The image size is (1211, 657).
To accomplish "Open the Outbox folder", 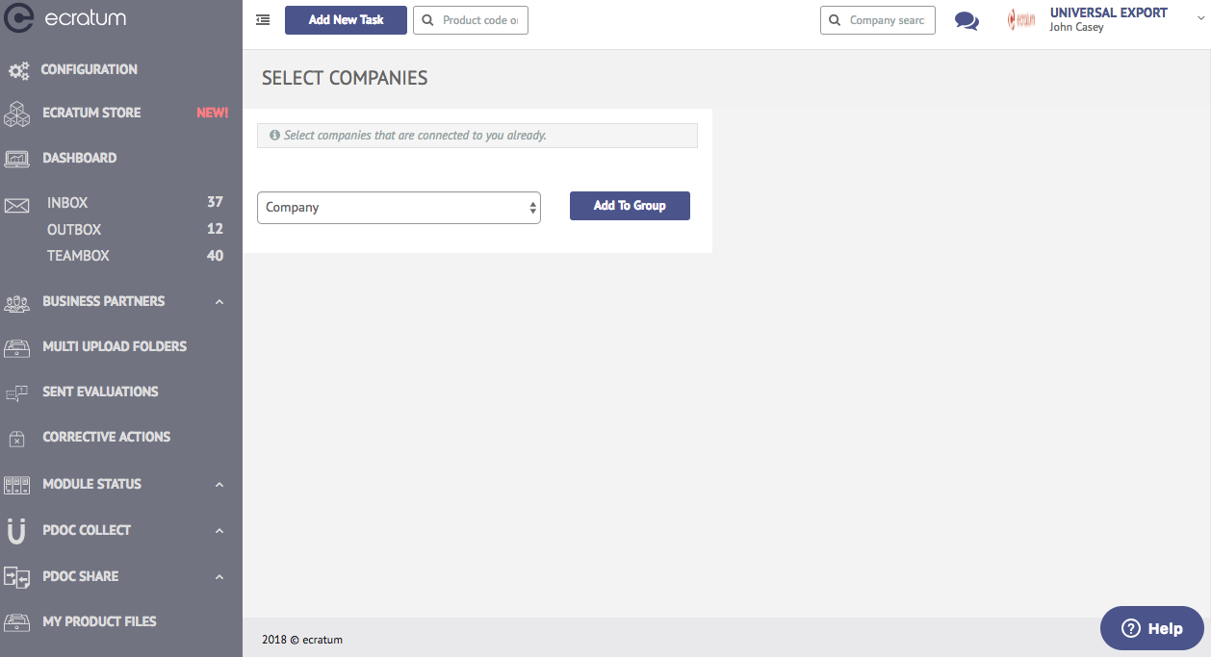I will [74, 230].
